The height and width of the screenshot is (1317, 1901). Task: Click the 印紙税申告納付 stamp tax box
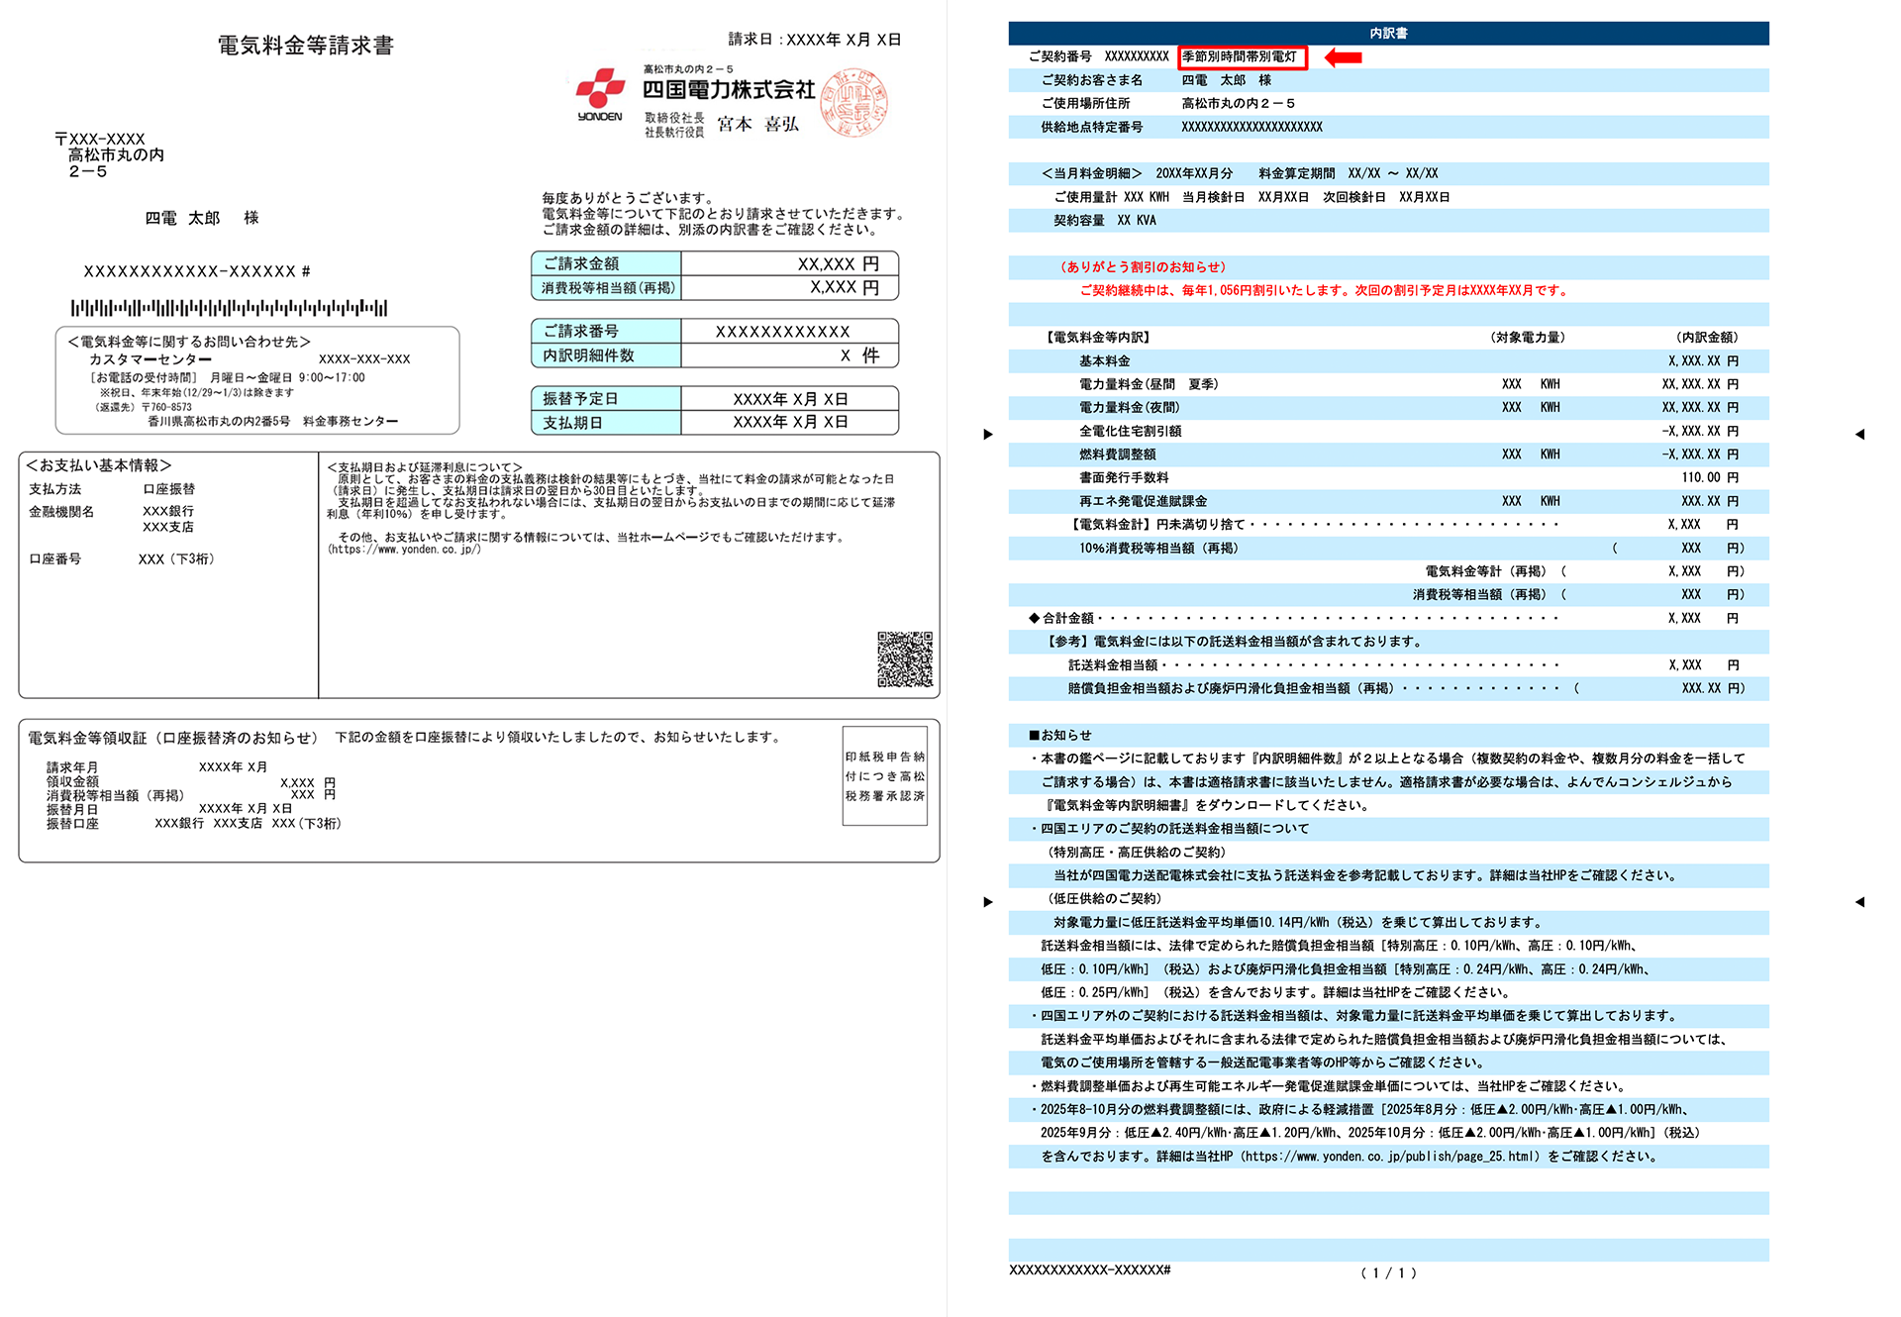tap(884, 776)
